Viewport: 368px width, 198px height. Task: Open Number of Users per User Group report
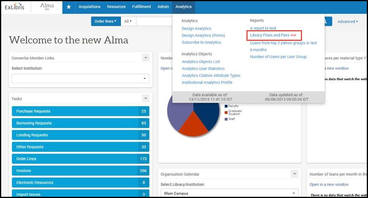278,57
